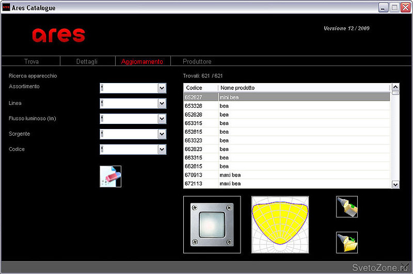Select the Aggiornamento tab

click(142, 61)
